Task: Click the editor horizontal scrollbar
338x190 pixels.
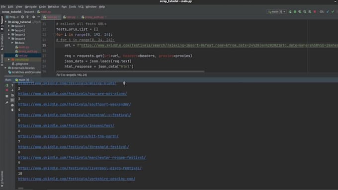Action: (130, 71)
